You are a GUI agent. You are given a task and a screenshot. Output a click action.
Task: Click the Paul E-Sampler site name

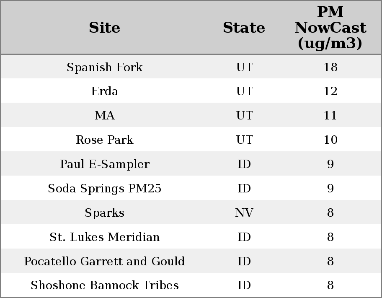pyautogui.click(x=105, y=164)
